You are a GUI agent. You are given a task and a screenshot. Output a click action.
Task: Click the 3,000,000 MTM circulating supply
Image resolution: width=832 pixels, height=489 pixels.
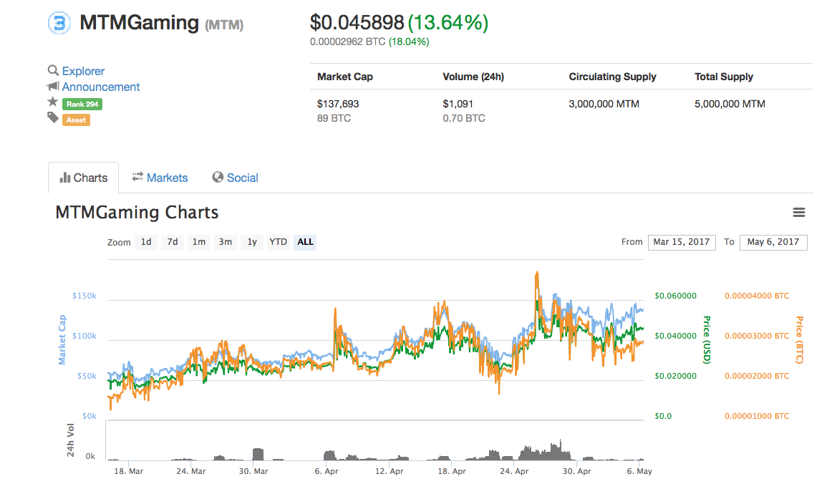(x=604, y=104)
